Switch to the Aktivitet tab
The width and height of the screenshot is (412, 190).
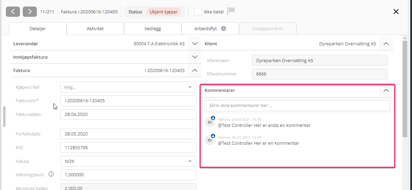pyautogui.click(x=95, y=29)
